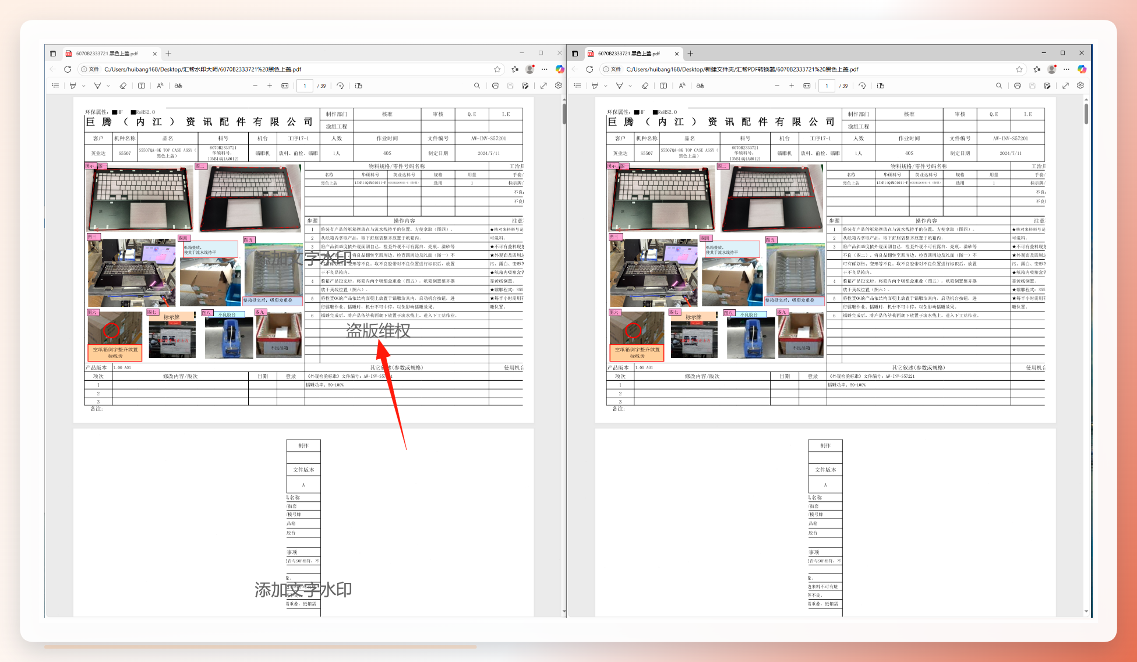Zoom out the PDF in left window
This screenshot has height=662, width=1137.
tap(255, 86)
